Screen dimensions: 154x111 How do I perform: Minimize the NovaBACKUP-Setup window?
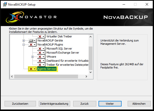click(124, 4)
